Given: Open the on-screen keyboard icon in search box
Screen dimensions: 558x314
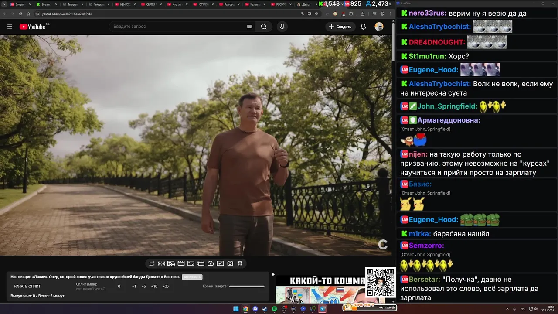Looking at the screenshot, I should tap(249, 27).
